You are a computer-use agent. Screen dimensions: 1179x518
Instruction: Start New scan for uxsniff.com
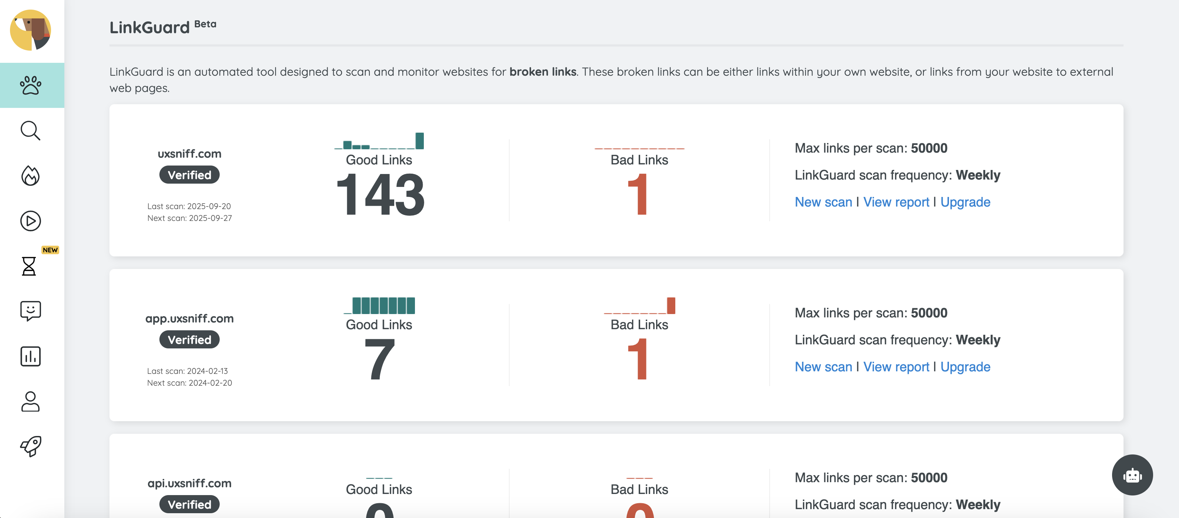pyautogui.click(x=823, y=202)
